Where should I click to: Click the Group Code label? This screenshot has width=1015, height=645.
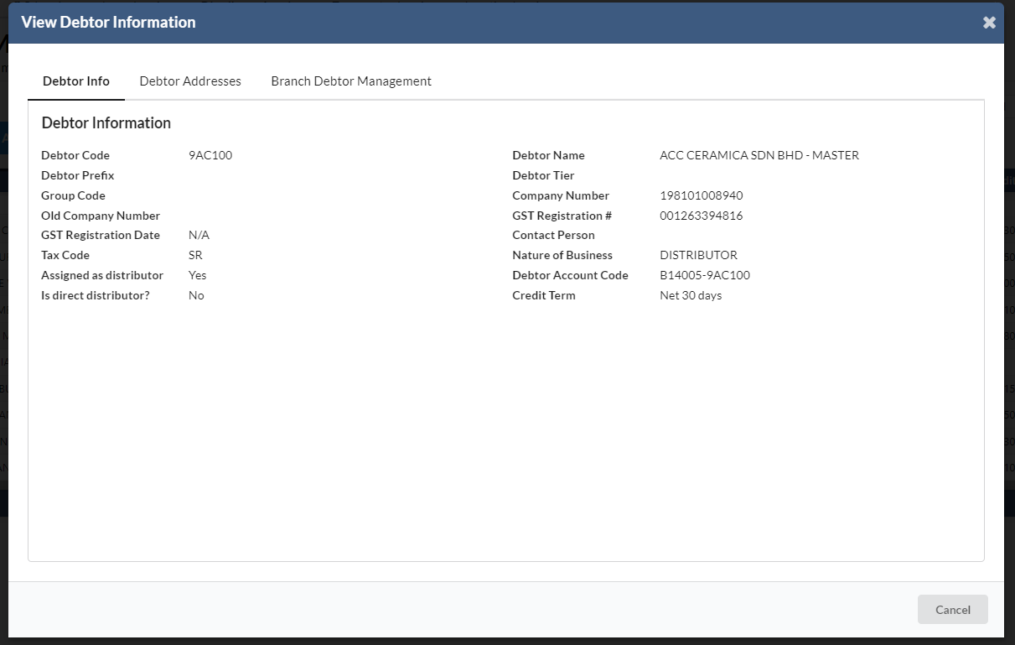coord(74,195)
